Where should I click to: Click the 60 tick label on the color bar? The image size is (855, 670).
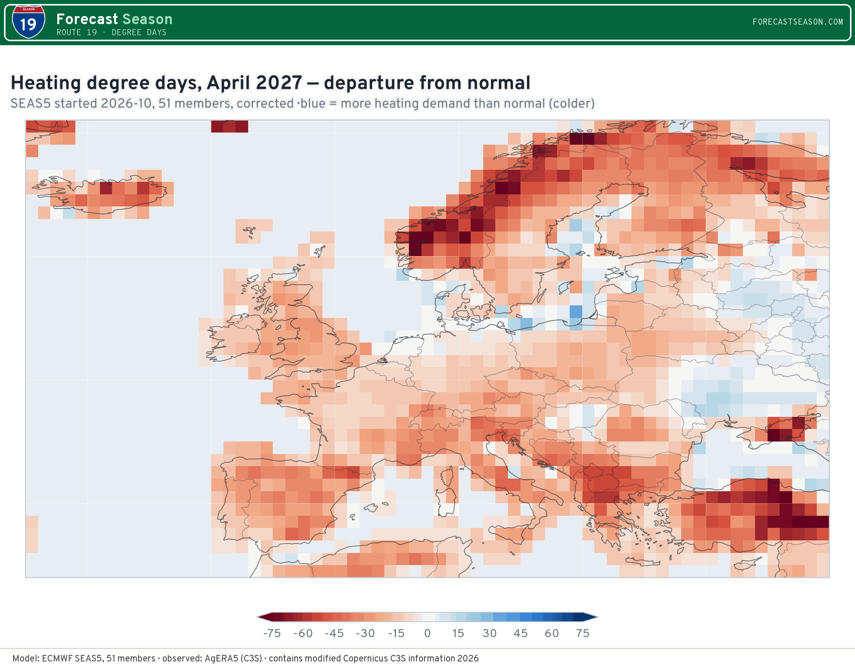click(552, 633)
